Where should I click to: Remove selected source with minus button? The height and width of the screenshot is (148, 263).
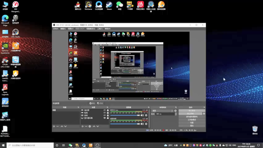click(x=86, y=126)
